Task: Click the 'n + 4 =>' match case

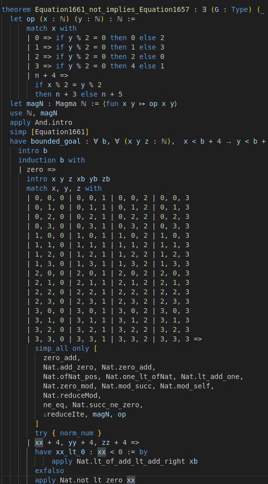Action: pos(51,75)
